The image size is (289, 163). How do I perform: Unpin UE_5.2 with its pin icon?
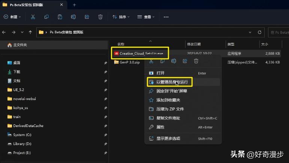point(106,90)
